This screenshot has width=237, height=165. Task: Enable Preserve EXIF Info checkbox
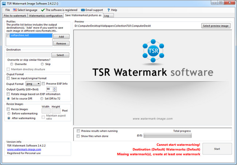[x=43, y=84]
